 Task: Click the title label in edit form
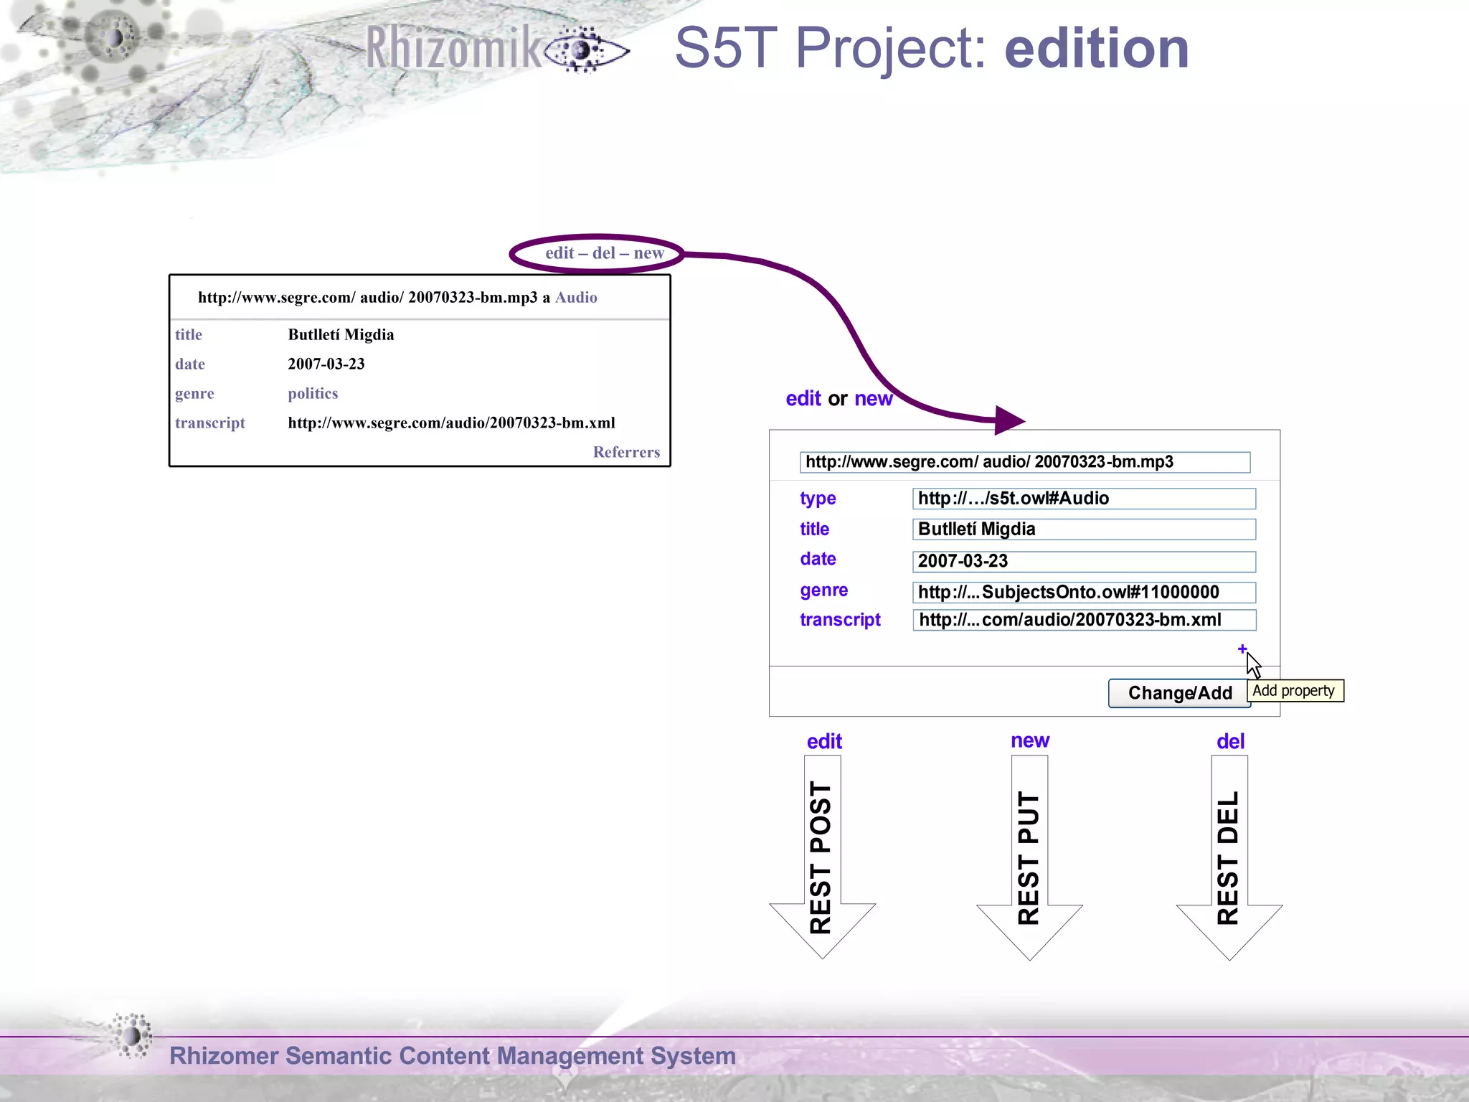pyautogui.click(x=815, y=529)
